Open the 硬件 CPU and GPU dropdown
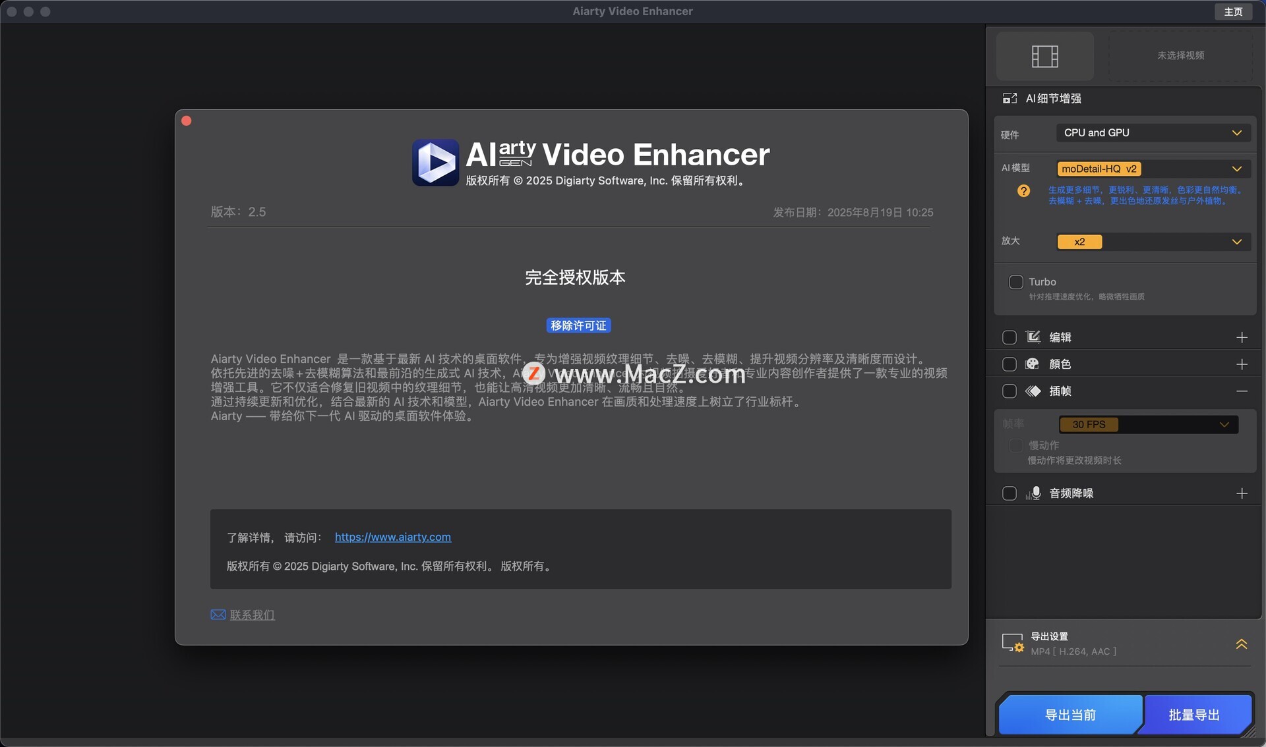Screen dimensions: 1266x747 [1153, 133]
